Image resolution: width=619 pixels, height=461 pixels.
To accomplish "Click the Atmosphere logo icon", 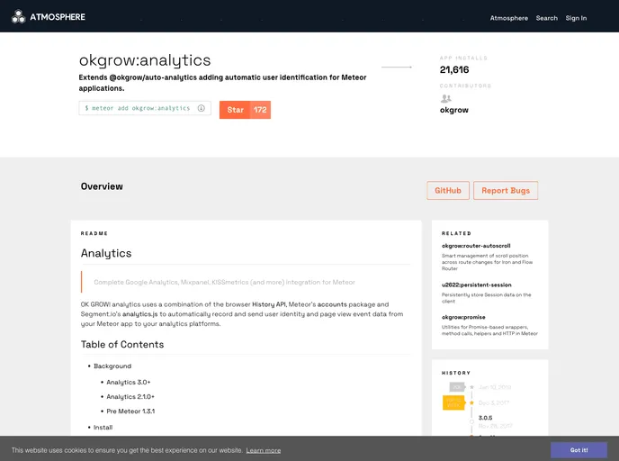I will (x=18, y=16).
